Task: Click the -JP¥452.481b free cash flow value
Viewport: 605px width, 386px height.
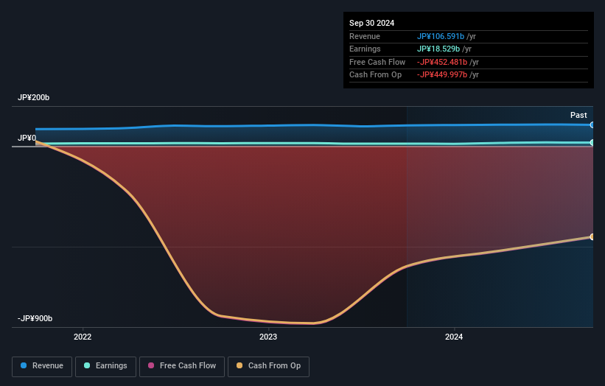Action: click(x=442, y=62)
